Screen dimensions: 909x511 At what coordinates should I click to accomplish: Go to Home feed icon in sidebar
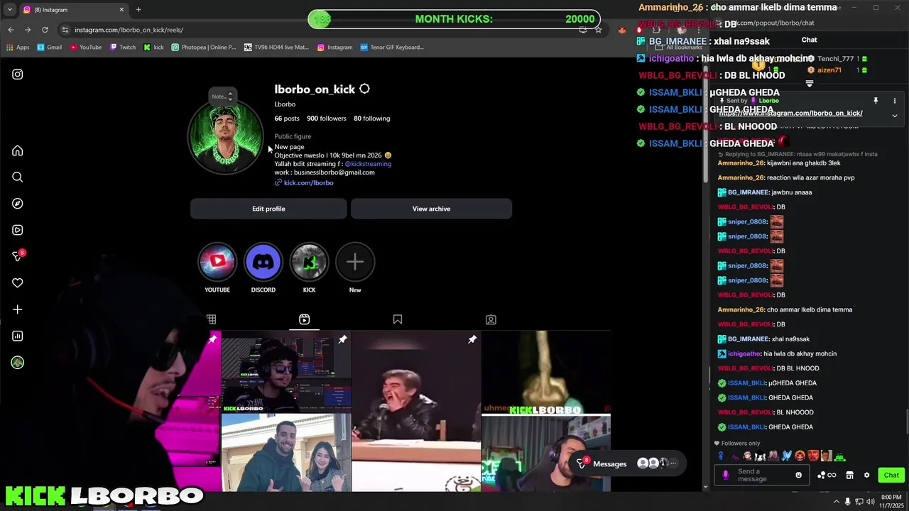coord(18,150)
